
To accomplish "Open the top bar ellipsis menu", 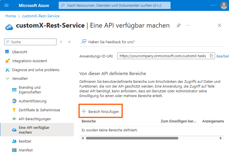I will (x=213, y=5).
